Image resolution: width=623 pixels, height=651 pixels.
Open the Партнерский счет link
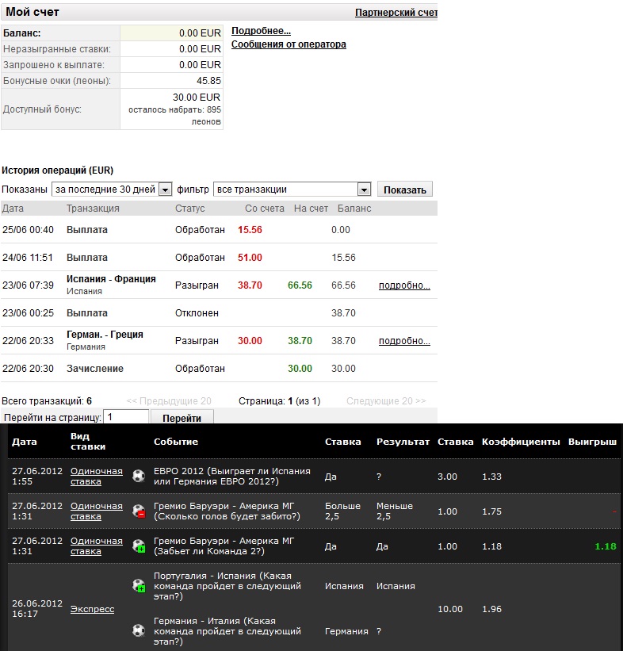[396, 13]
